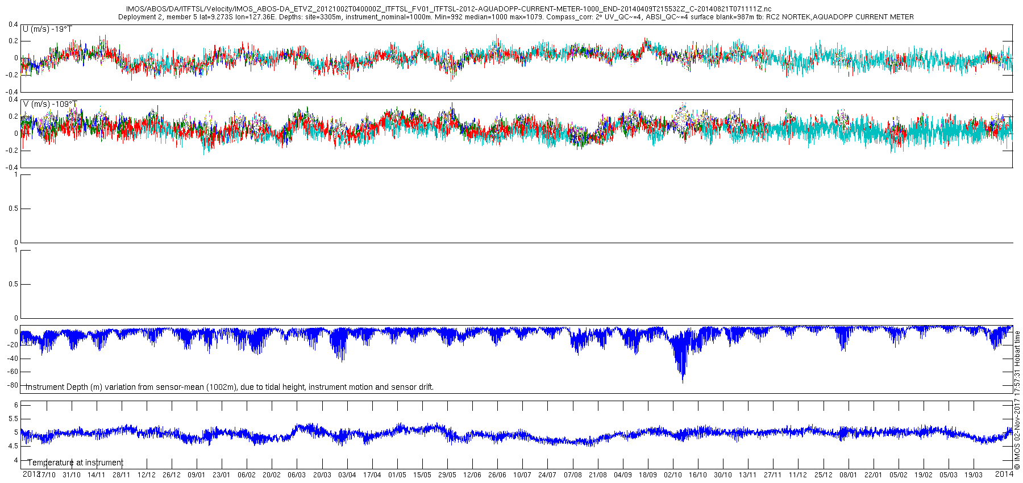Click the 03/04 date tick label
Screen dimensions: 1023x483
point(347,475)
